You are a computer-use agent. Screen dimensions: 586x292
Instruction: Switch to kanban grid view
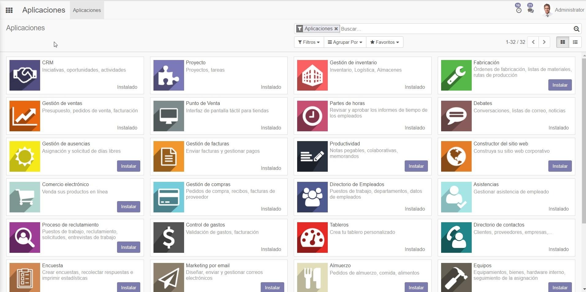point(562,42)
